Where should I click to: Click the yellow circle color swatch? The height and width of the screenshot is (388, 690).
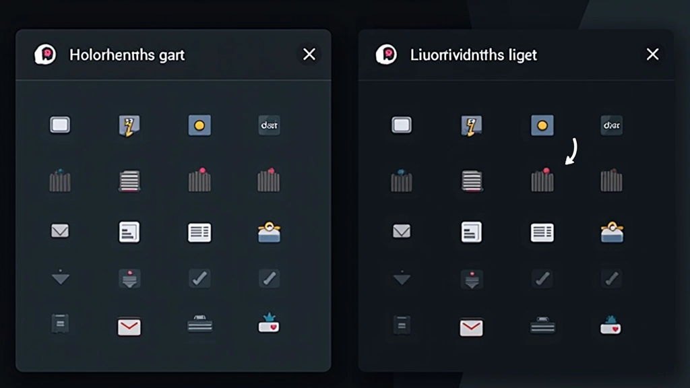pyautogui.click(x=199, y=125)
